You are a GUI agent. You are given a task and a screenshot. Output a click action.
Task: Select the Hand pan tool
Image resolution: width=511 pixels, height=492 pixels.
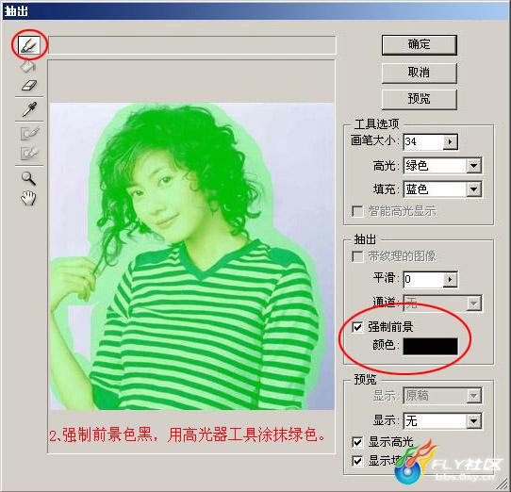[x=28, y=198]
